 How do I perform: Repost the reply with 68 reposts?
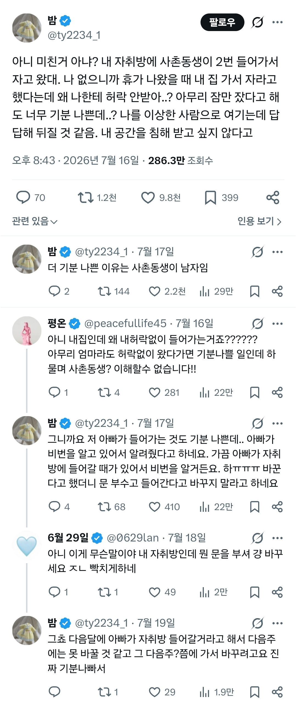pos(112,507)
